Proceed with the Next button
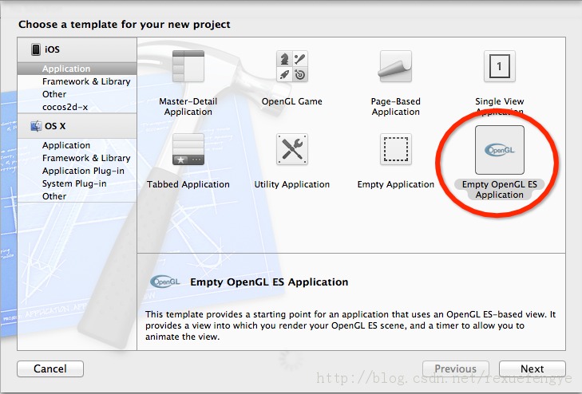 [x=533, y=368]
